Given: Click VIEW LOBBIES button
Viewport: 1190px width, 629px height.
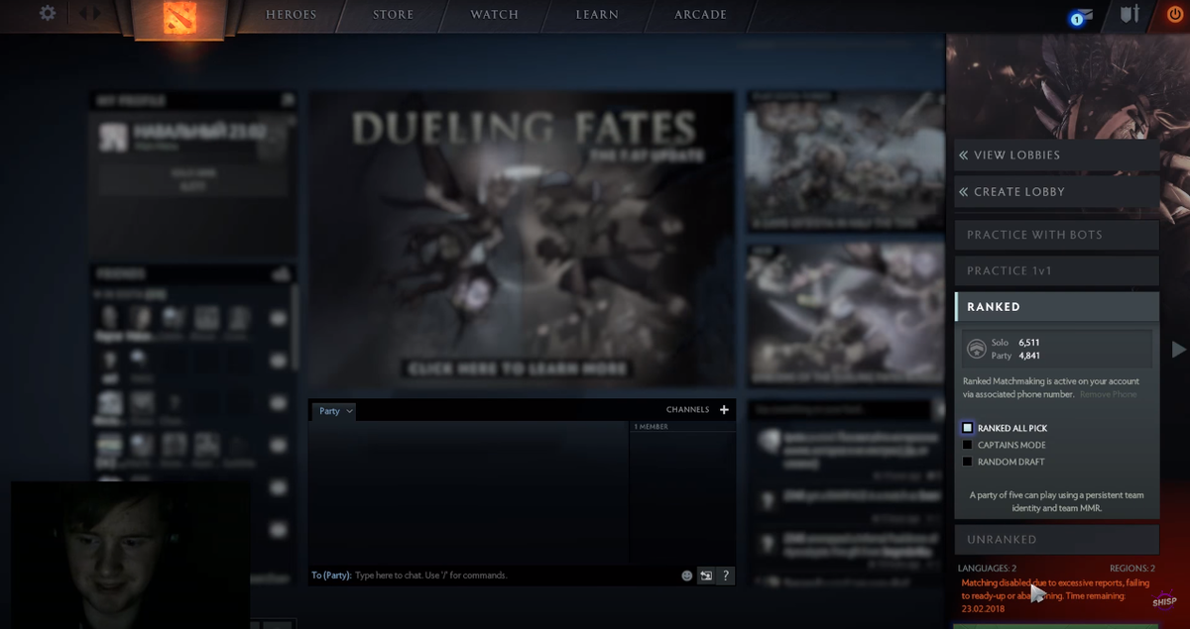Looking at the screenshot, I should click(1056, 156).
